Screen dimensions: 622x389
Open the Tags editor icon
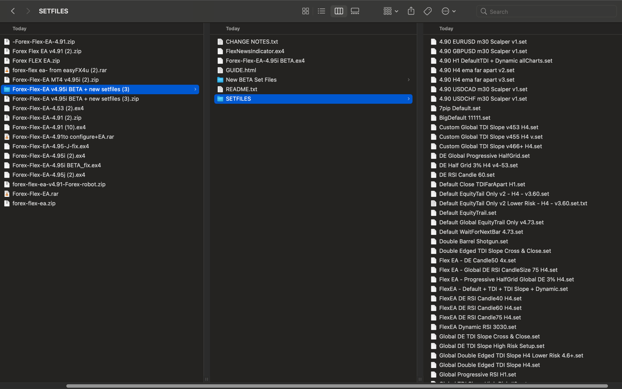[427, 11]
